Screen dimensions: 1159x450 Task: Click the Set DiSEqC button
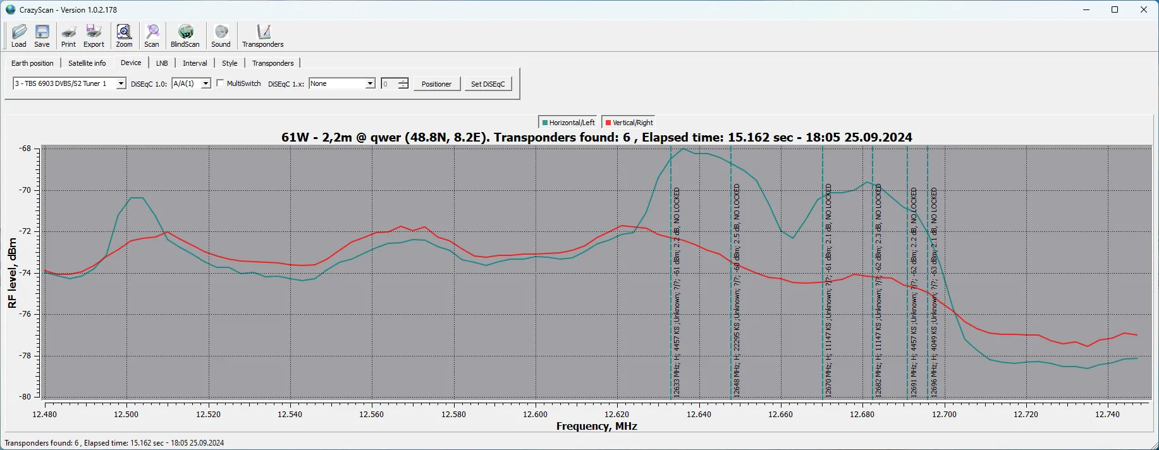coord(488,84)
